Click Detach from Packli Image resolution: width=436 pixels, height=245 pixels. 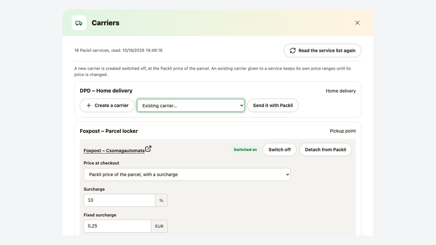[x=325, y=150]
